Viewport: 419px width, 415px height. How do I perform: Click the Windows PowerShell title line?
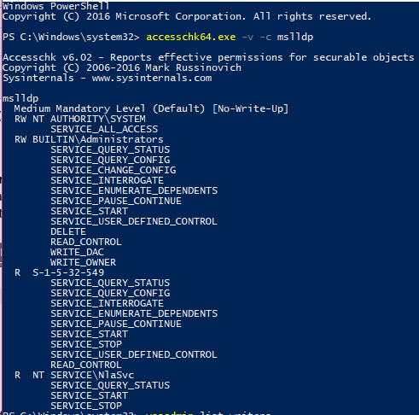55,6
